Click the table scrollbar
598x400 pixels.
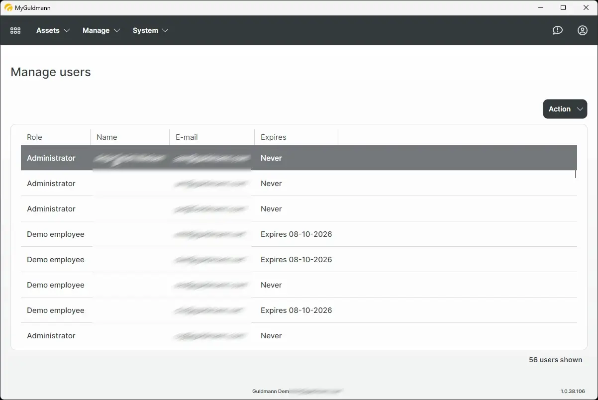(x=575, y=174)
